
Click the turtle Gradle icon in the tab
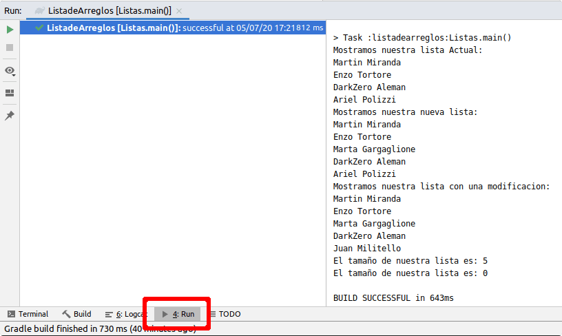pyautogui.click(x=40, y=11)
